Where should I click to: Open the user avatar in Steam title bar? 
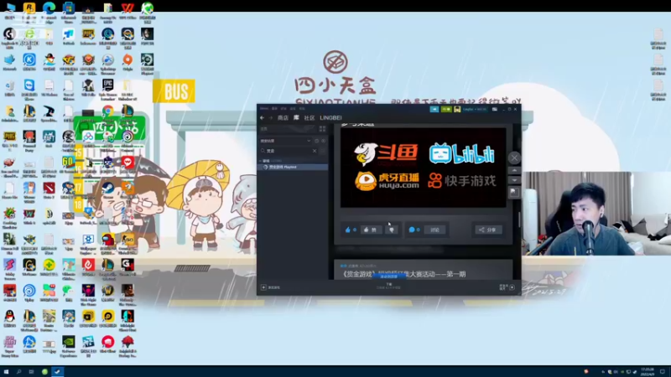point(457,110)
